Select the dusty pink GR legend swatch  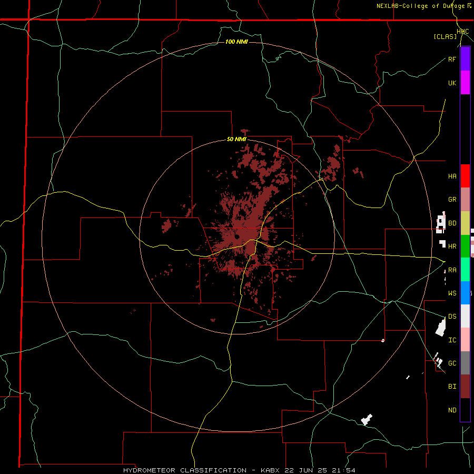coord(465,200)
